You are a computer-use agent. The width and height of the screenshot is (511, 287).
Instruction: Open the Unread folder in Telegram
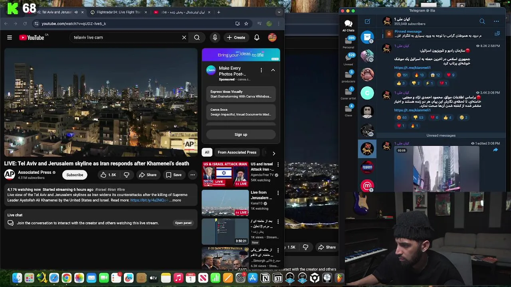pyautogui.click(x=348, y=59)
